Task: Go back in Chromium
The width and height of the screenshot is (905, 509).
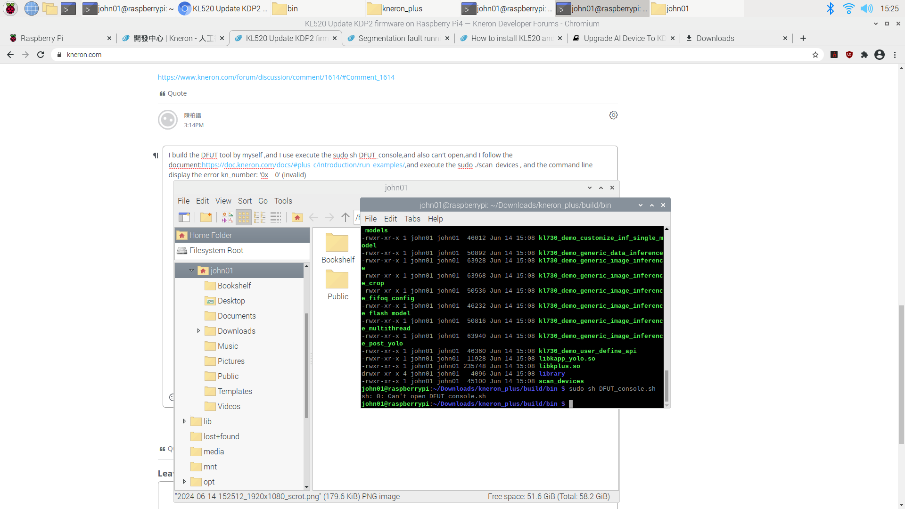Action: (10, 55)
